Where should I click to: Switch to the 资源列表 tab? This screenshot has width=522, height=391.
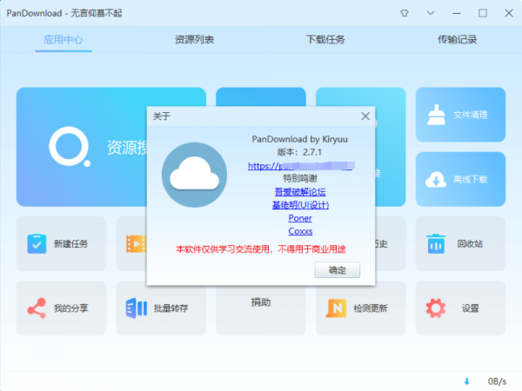pyautogui.click(x=194, y=40)
